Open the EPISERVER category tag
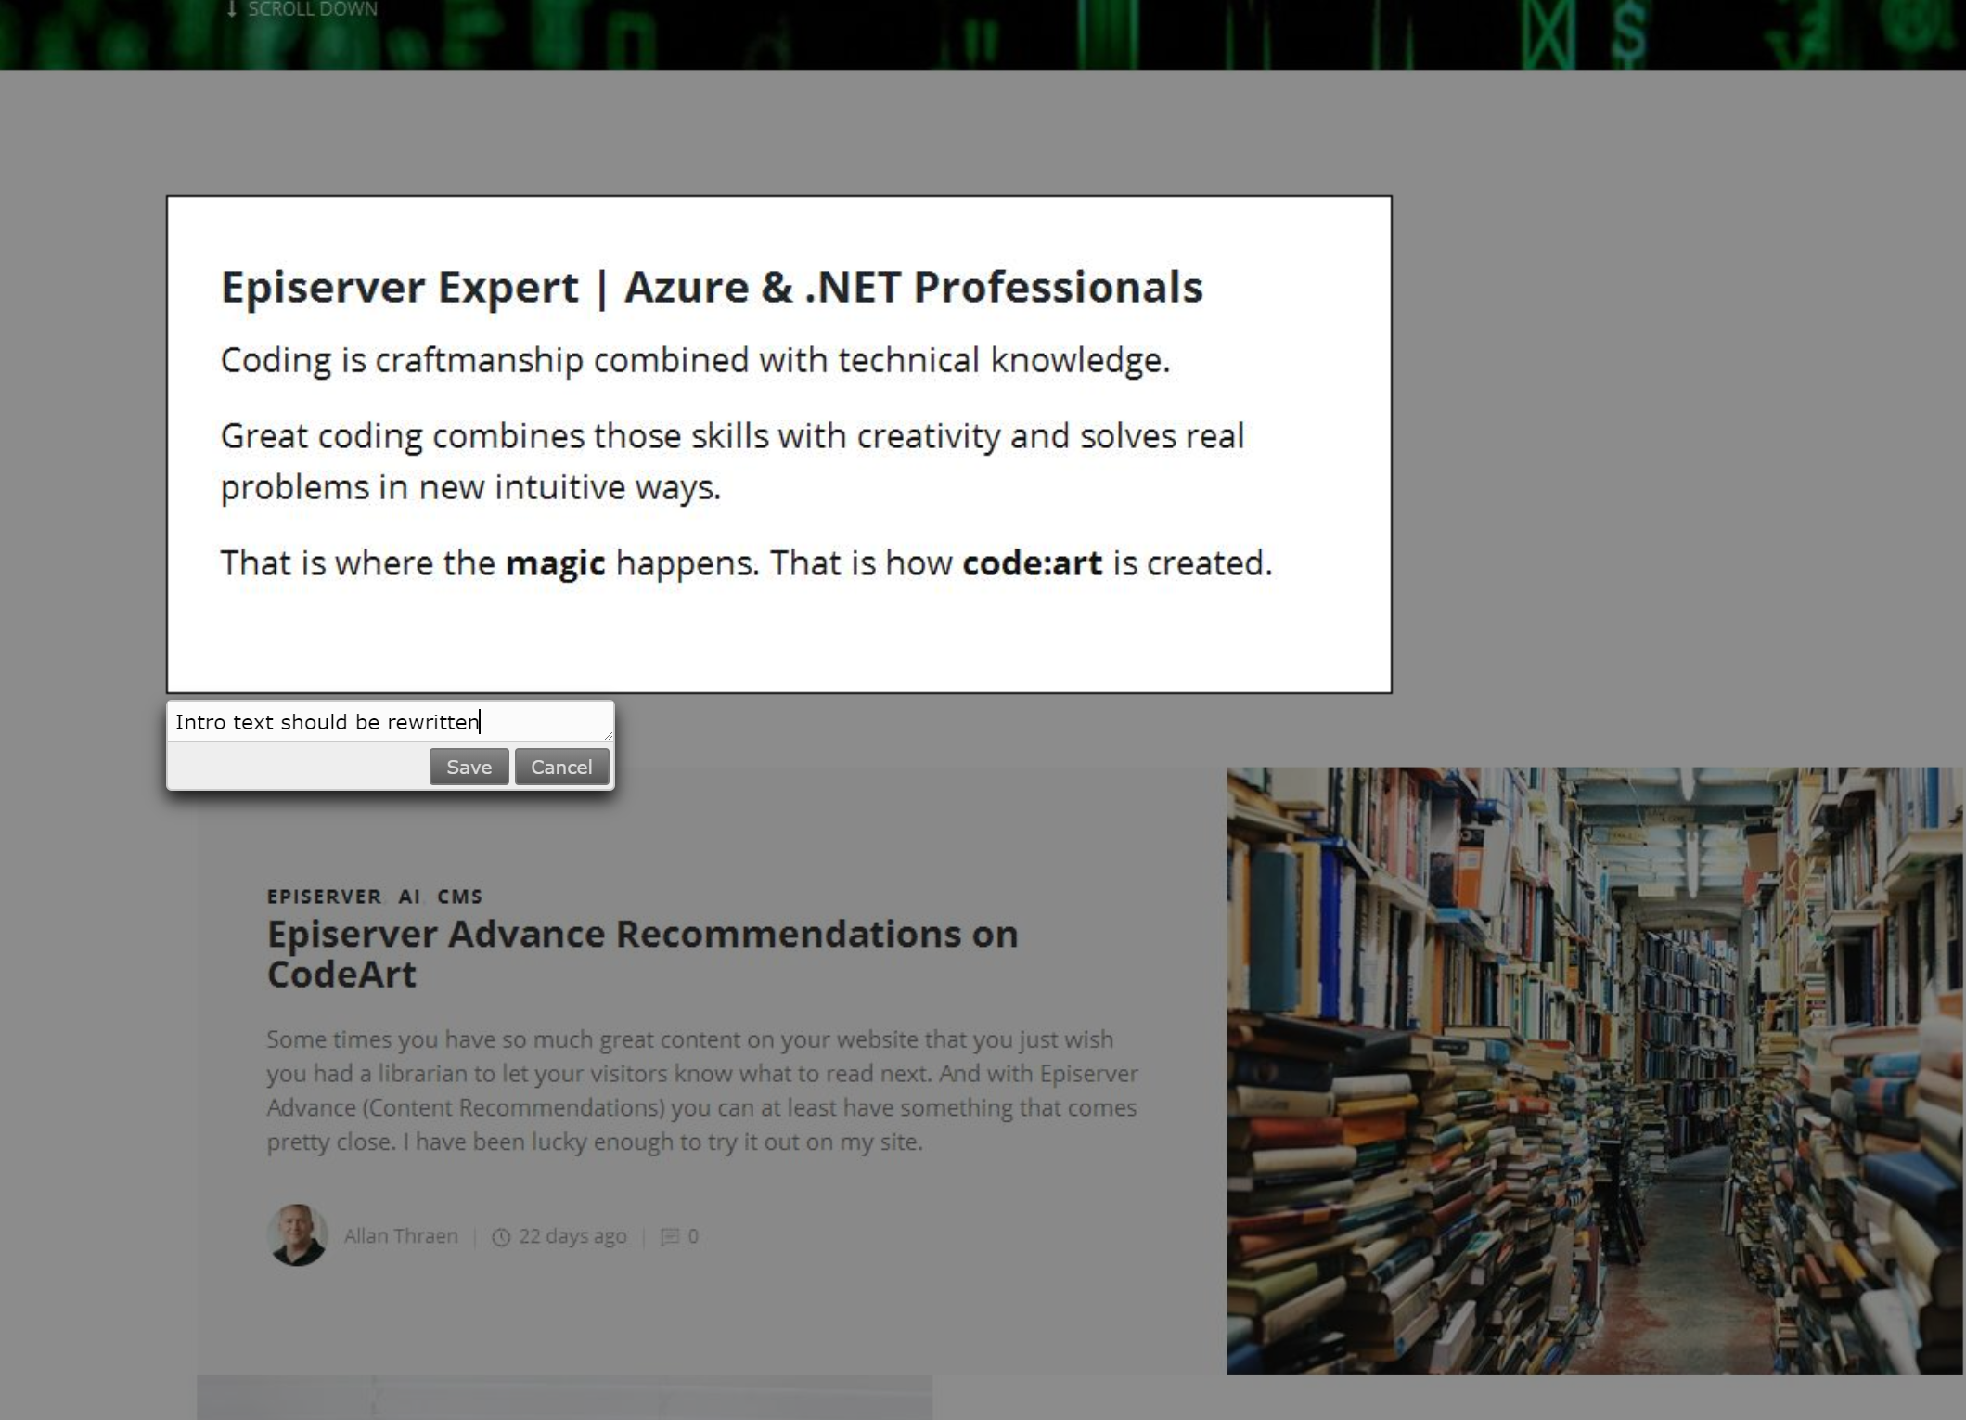 (324, 897)
